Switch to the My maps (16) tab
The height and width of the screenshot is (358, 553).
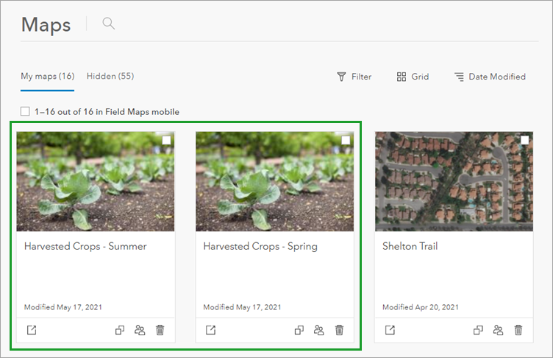pyautogui.click(x=47, y=77)
